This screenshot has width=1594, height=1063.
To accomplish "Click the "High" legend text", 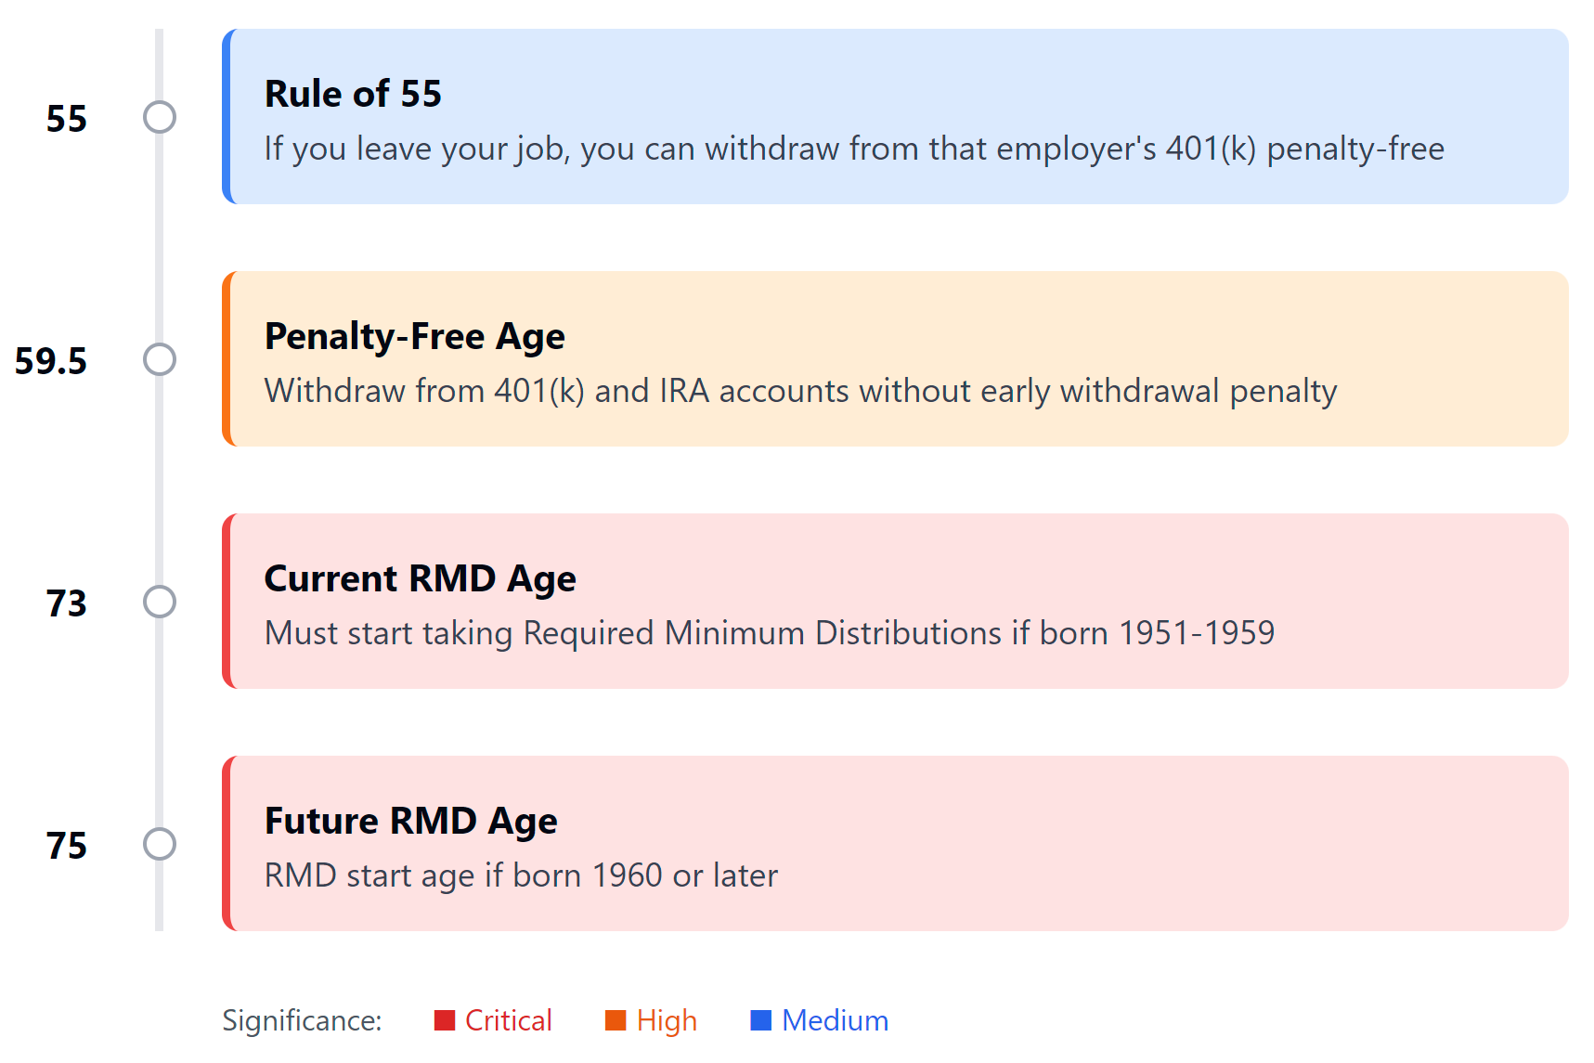I will click(667, 1020).
